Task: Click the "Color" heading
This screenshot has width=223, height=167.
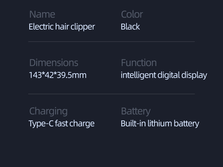Action: [x=132, y=14]
